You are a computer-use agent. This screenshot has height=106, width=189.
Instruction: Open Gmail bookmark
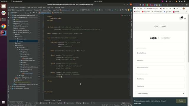coord(137,12)
